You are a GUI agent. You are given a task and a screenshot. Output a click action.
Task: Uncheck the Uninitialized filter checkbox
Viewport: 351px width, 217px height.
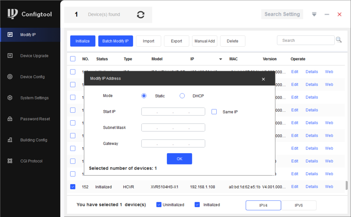click(x=159, y=205)
